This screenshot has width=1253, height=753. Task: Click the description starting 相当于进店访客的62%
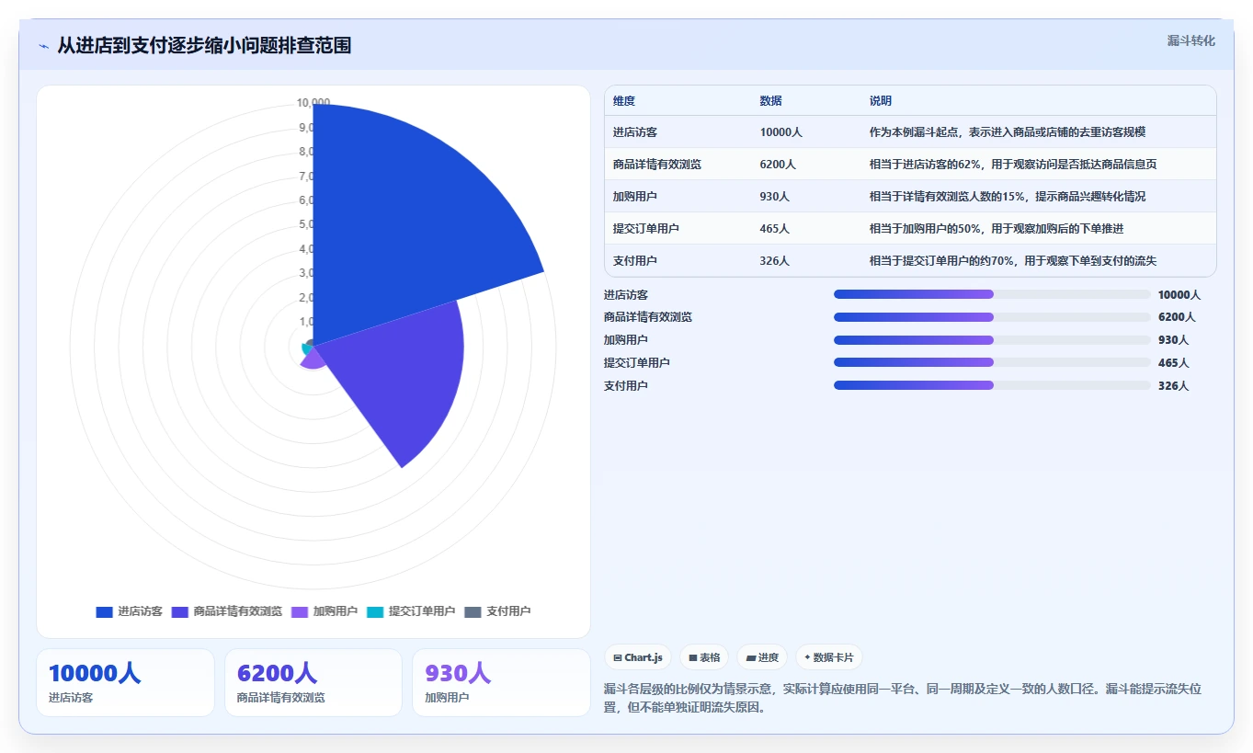[x=1013, y=165]
